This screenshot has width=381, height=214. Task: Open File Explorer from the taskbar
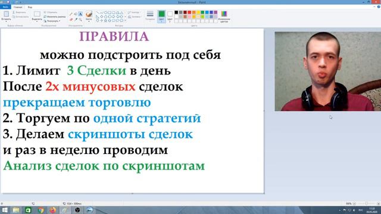coord(16,210)
